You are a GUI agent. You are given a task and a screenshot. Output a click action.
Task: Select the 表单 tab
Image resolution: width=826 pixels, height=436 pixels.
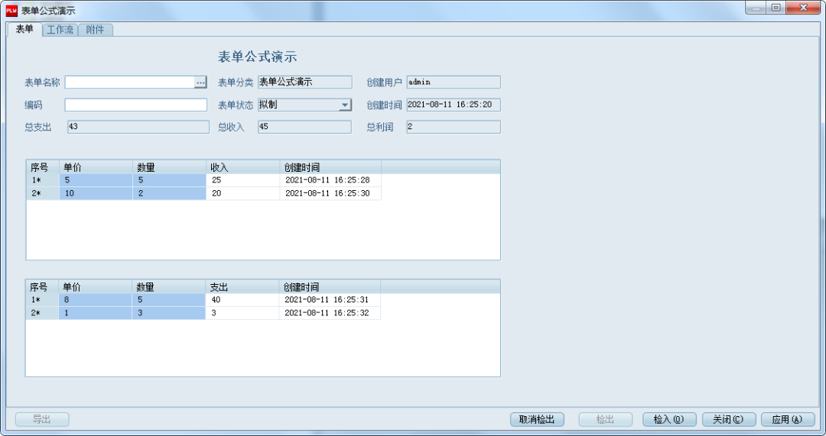(x=24, y=29)
